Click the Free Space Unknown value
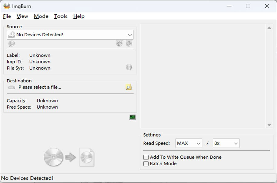Viewport: 277px width, 183px height. coord(47,107)
